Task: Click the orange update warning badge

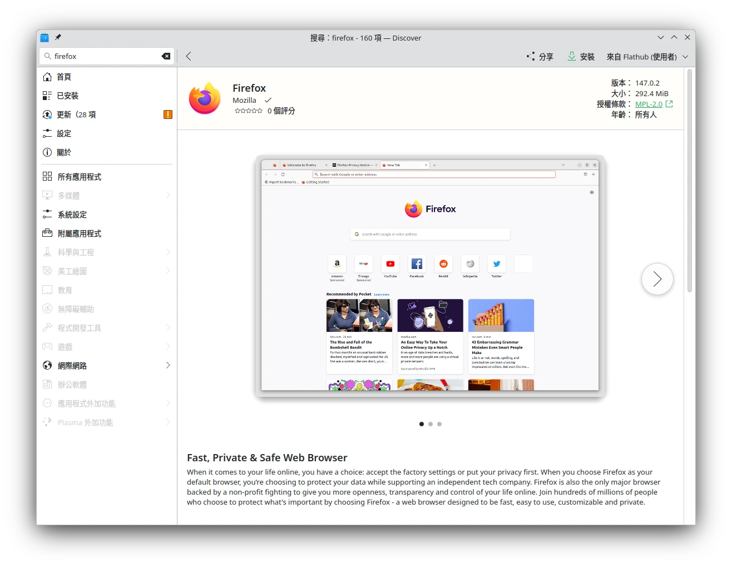Action: (x=168, y=114)
